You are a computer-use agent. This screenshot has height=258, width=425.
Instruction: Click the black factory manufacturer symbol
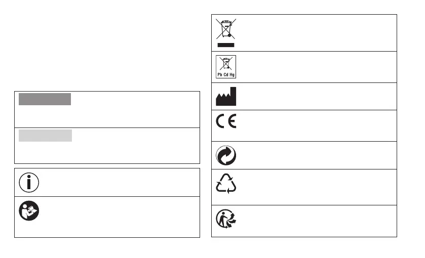pos(226,97)
